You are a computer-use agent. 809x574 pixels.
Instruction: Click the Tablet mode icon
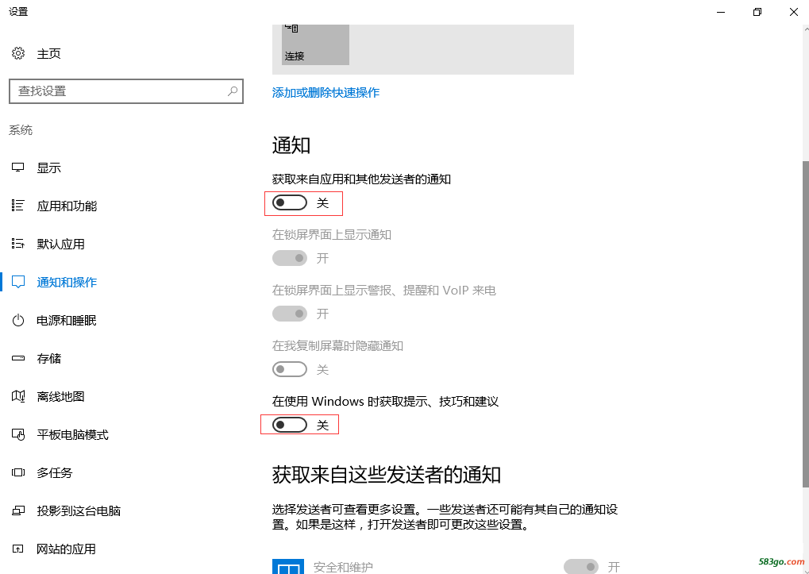coord(18,435)
